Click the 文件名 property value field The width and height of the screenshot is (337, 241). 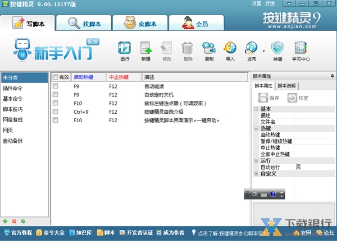pyautogui.click(x=315, y=122)
